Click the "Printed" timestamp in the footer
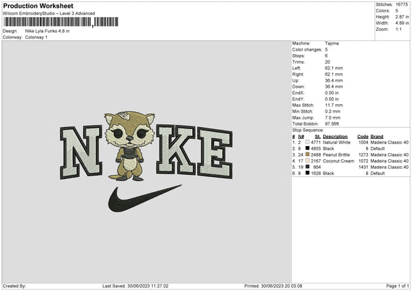Image resolution: width=412 pixels, height=291 pixels. pyautogui.click(x=273, y=286)
